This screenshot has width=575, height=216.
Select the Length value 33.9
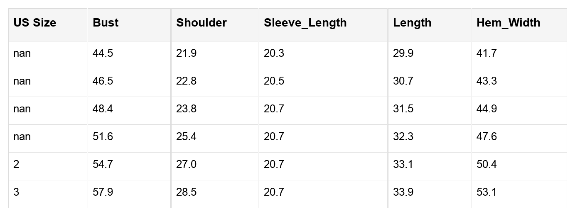click(403, 192)
